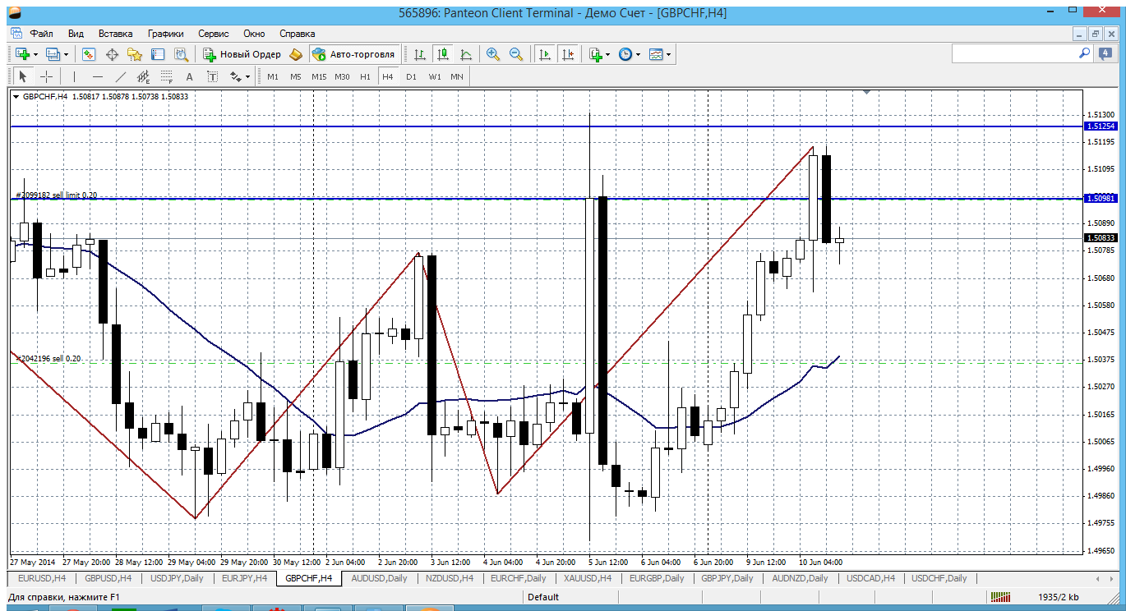Open the Вставка menu
This screenshot has height=611, width=1126.
click(x=115, y=34)
